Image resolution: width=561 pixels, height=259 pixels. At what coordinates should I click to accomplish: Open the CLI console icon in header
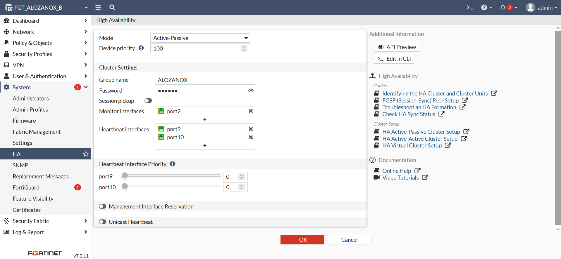point(469,8)
